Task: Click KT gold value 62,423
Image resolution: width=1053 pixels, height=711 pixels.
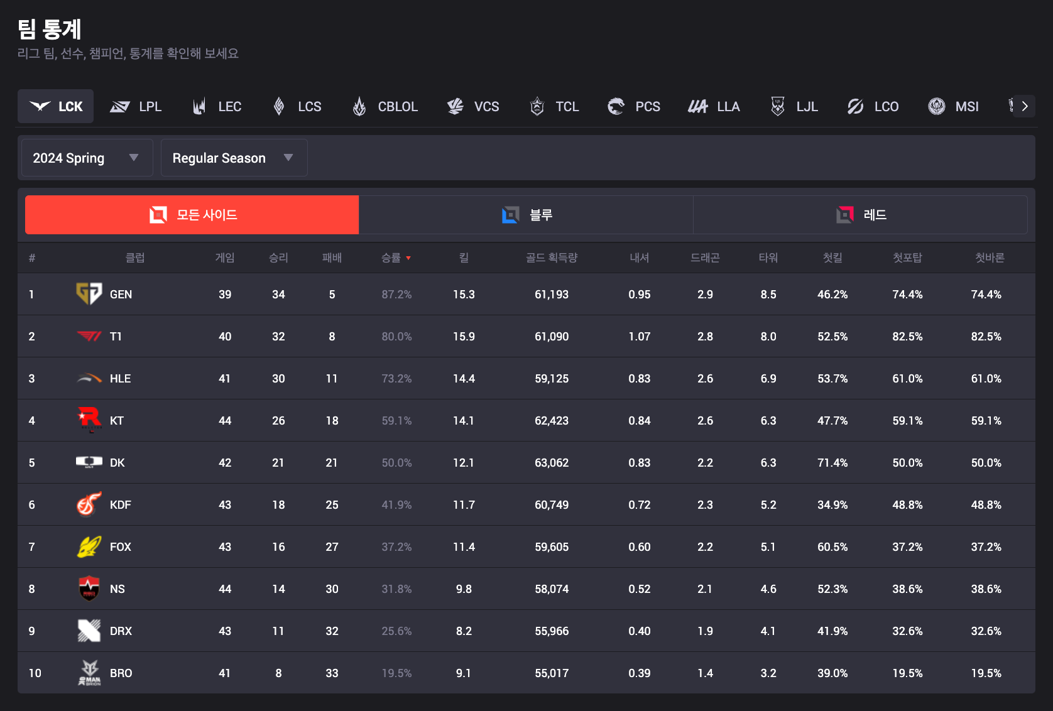Action: click(552, 420)
